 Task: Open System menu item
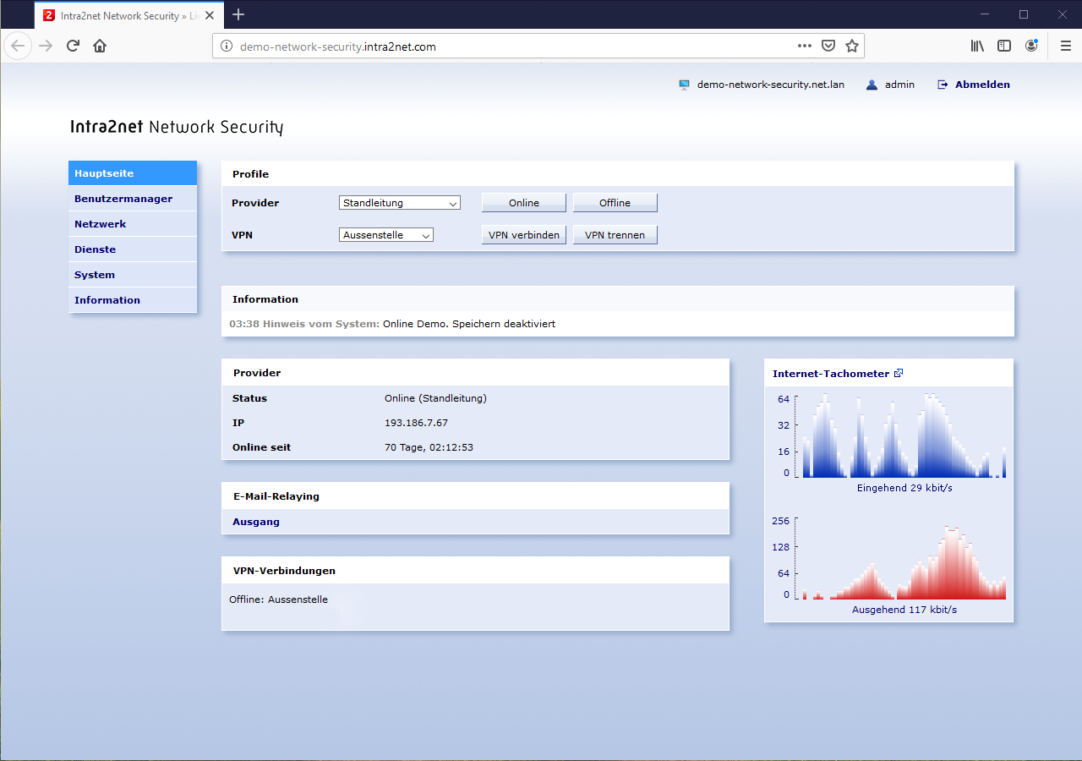pyautogui.click(x=133, y=275)
